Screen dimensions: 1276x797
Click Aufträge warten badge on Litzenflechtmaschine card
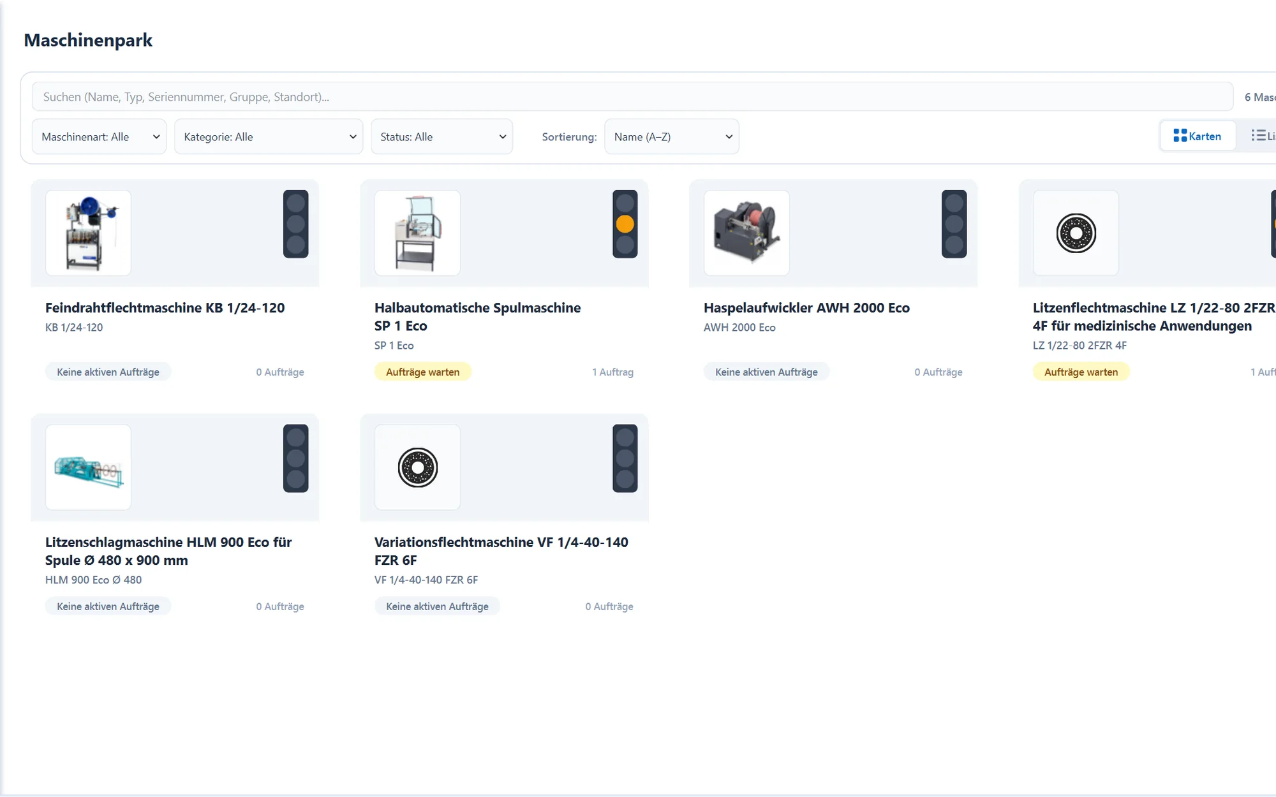point(1081,372)
